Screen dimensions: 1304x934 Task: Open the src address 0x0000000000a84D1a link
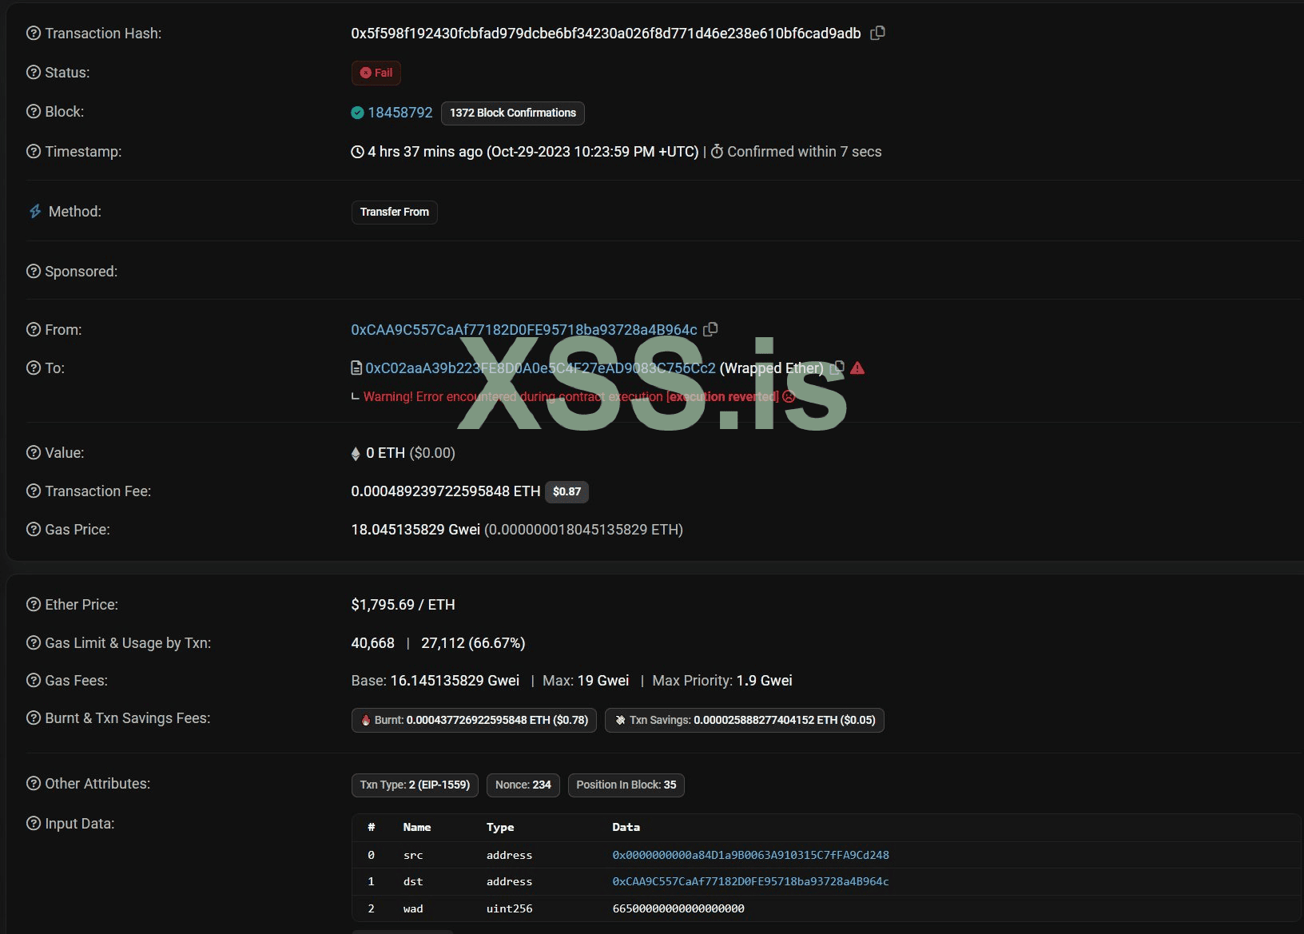750,855
